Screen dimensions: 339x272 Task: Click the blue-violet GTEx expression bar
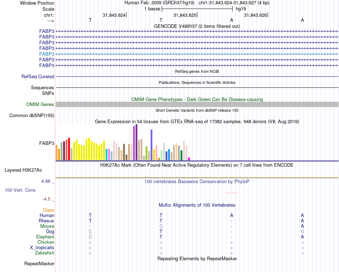point(151,145)
